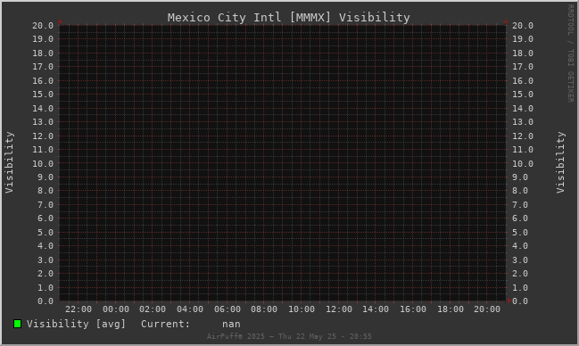Screen dimensions: 579x346
Task: Click the 06:00 time axis label
Action: point(227,309)
